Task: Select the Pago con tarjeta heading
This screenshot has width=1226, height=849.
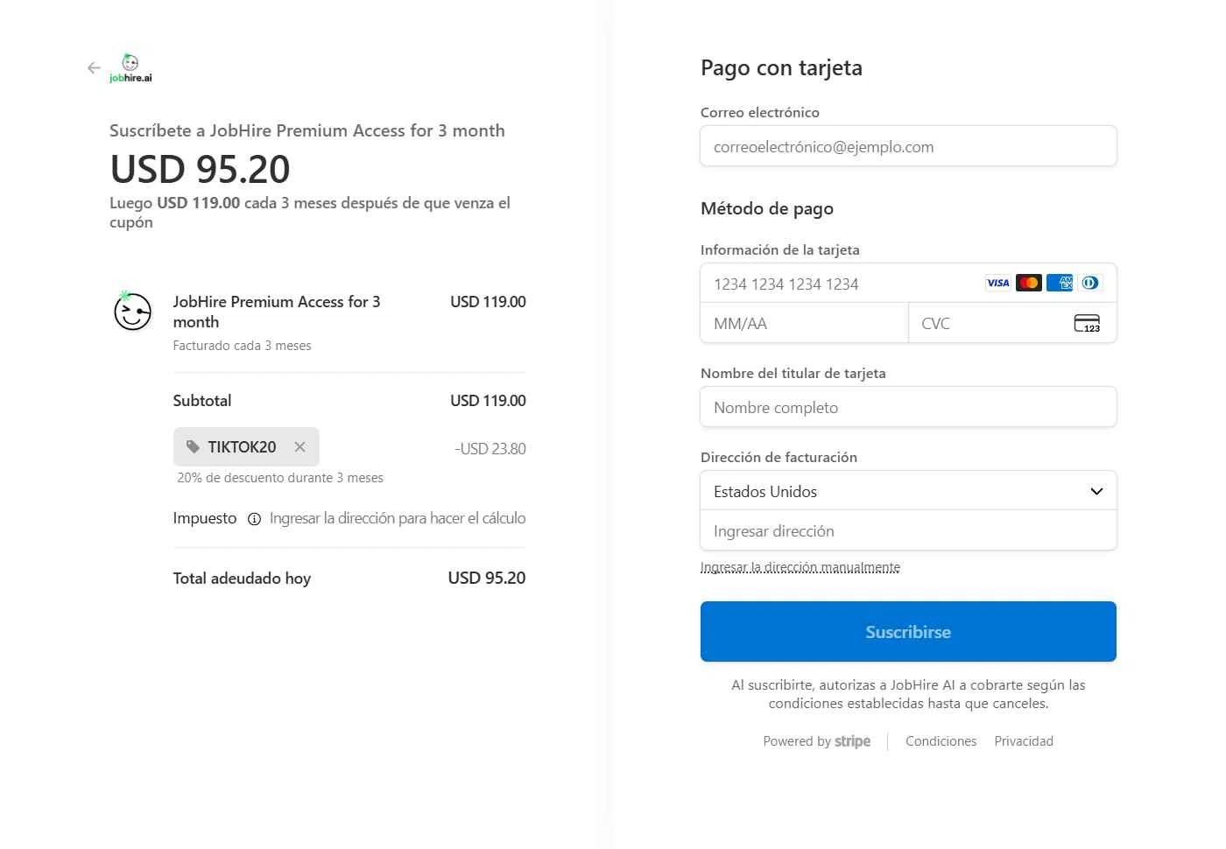Action: [781, 68]
